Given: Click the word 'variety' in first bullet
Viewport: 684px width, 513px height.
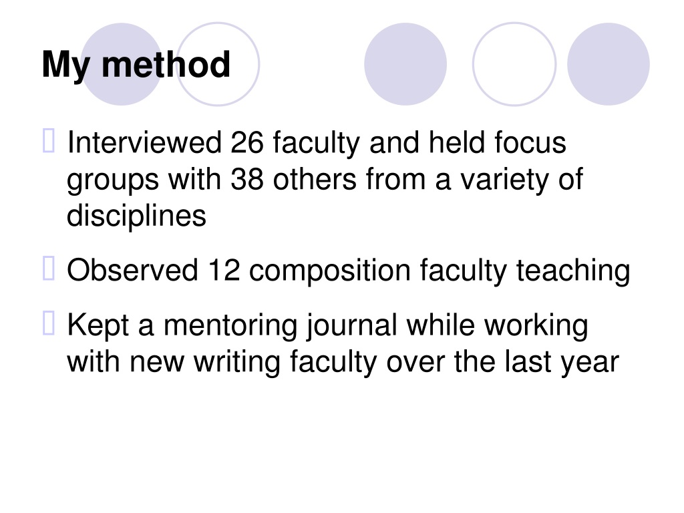Looking at the screenshot, I should coord(504,180).
